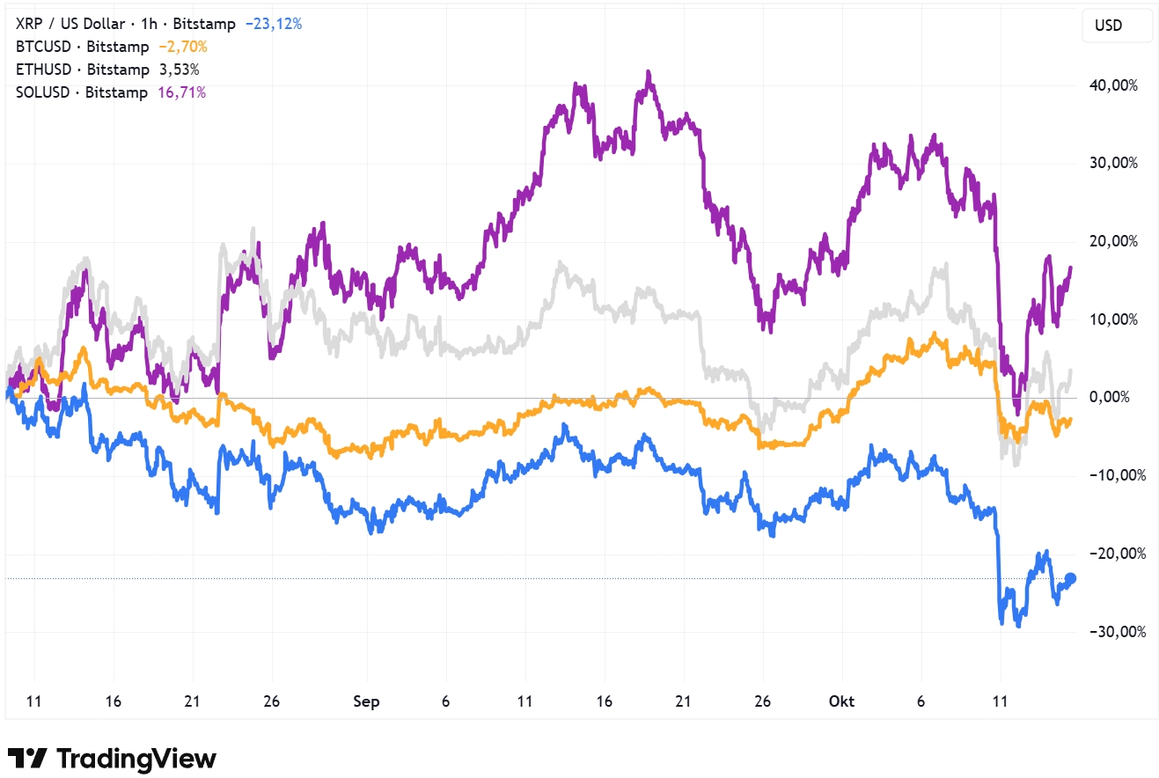The height and width of the screenshot is (778, 1159).
Task: Click the BTCUSD change value −2,70%
Action: pyautogui.click(x=183, y=47)
